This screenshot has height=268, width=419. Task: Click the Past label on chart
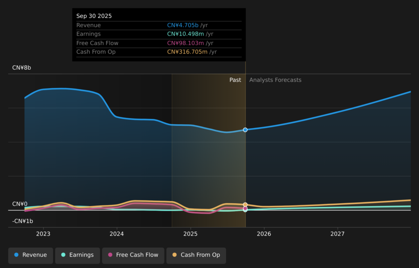tap(235, 80)
